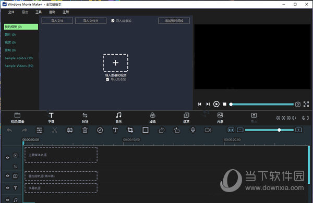Toggle visibility eye of subtitle track
Viewport: 313px width, 203px height.
point(8,188)
